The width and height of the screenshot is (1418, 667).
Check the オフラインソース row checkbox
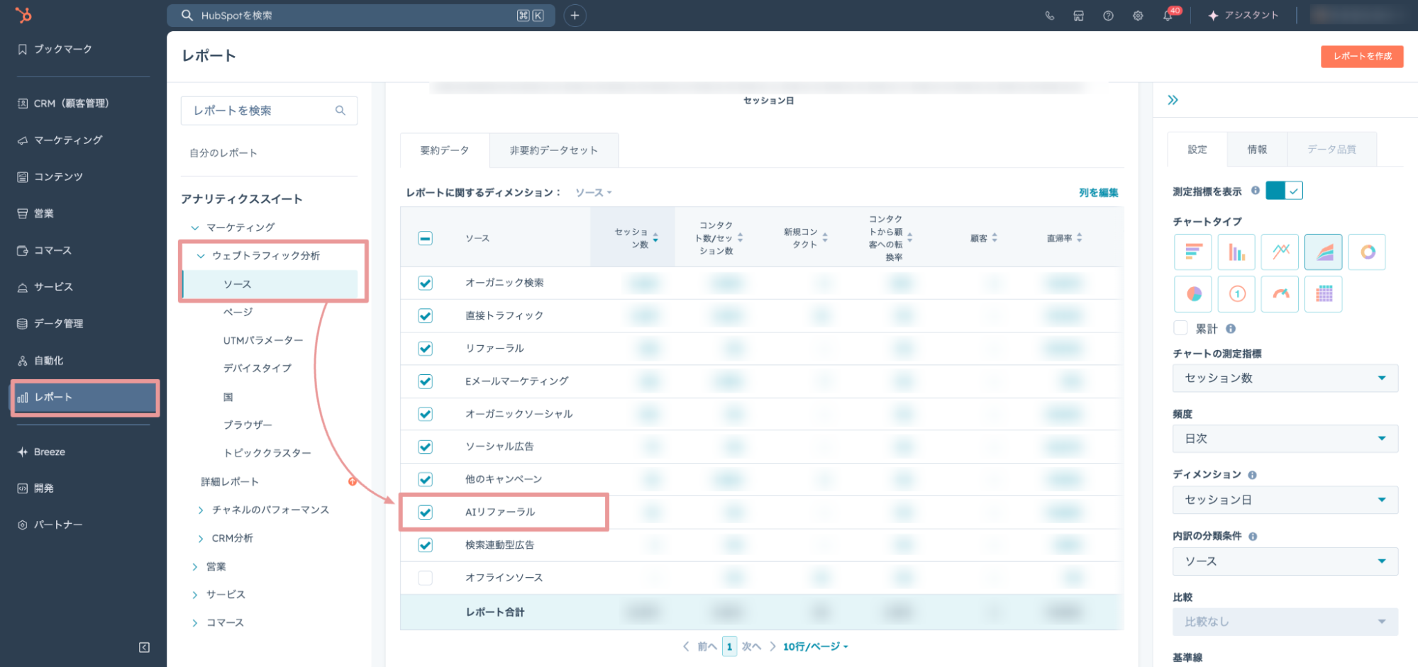point(425,578)
